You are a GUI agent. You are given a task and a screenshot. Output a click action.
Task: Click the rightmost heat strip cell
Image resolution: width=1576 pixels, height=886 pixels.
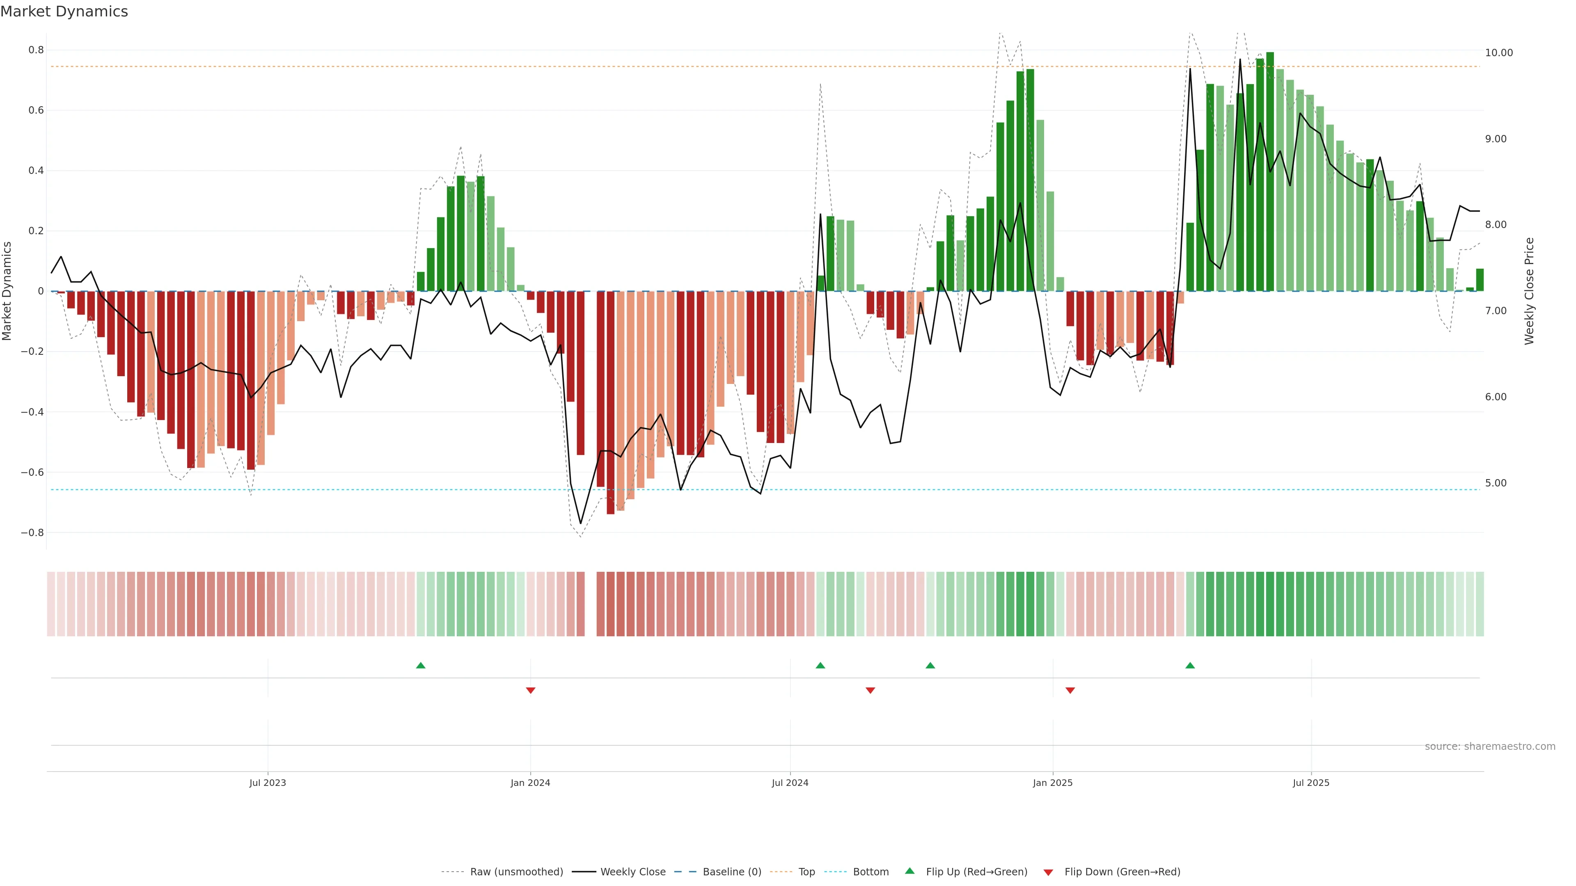(x=1479, y=604)
